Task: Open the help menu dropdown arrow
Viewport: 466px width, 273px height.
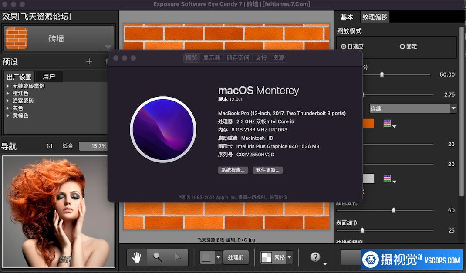Action: (x=325, y=264)
